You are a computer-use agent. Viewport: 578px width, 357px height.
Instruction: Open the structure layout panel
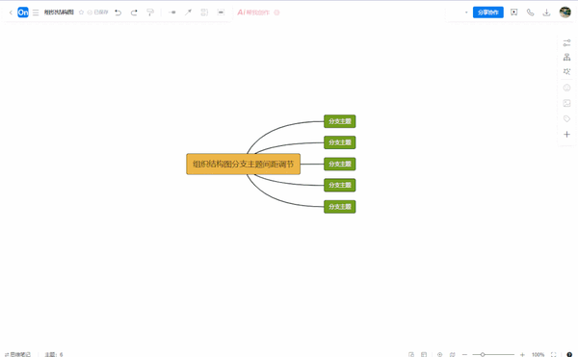[x=567, y=57]
